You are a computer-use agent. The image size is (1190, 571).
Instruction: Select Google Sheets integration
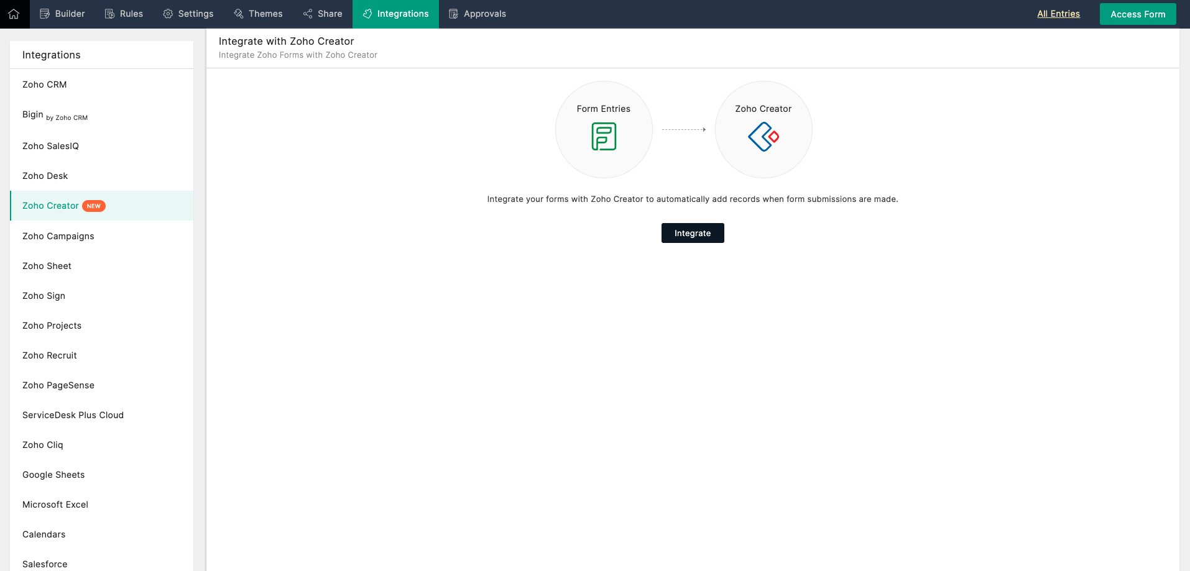tap(102, 475)
